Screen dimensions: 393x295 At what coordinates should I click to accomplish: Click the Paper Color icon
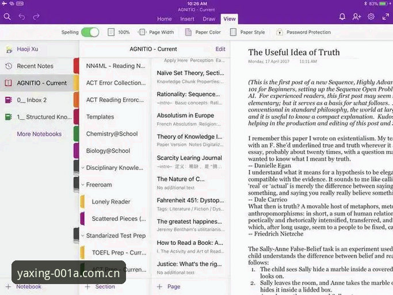click(188, 32)
